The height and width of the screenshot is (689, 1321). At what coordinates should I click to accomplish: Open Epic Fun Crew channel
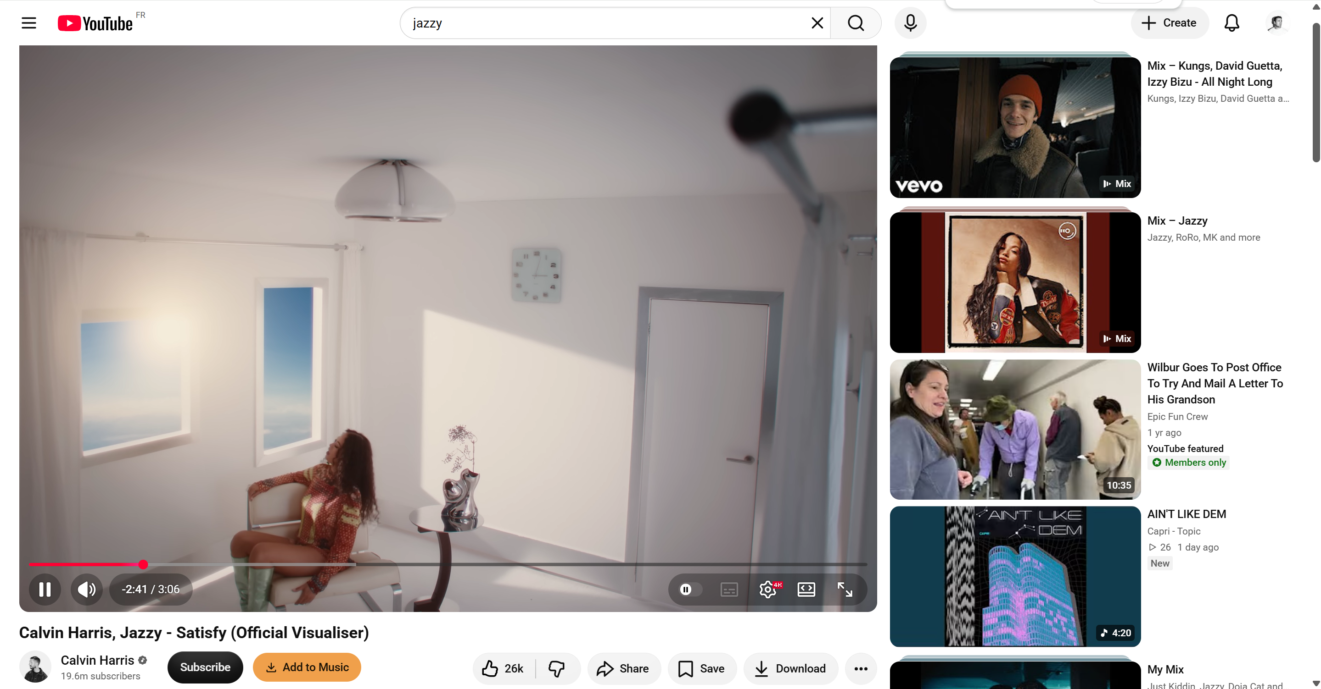click(1177, 417)
